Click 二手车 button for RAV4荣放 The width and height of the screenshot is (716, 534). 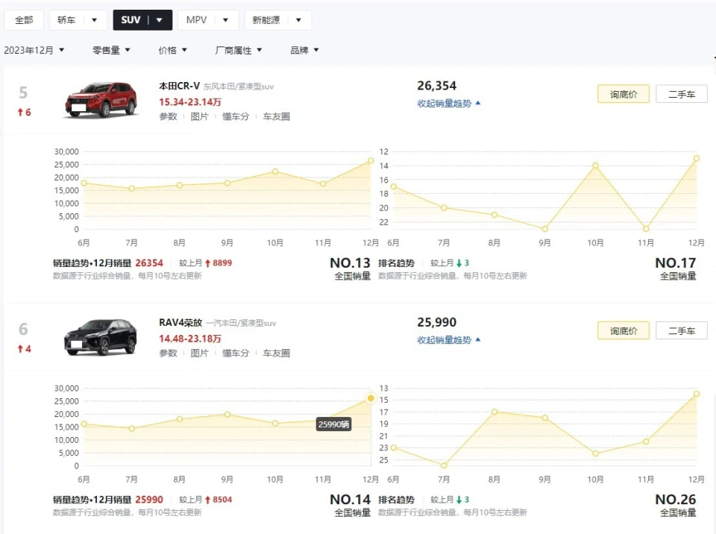[681, 330]
